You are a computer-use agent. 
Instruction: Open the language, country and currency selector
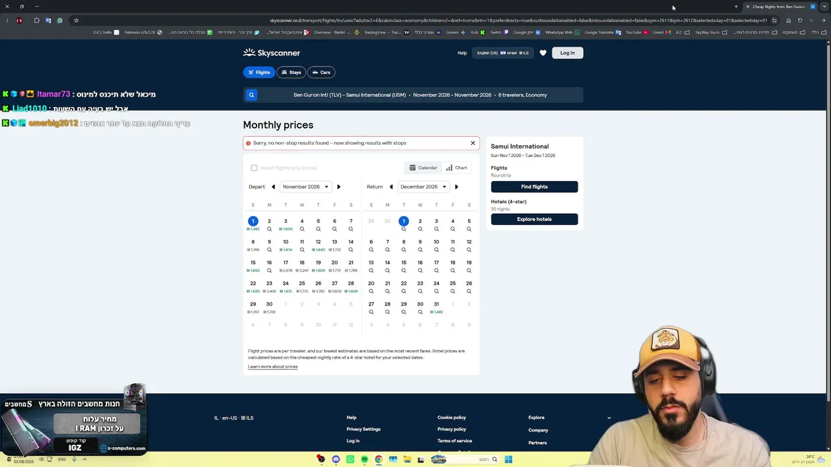(502, 53)
